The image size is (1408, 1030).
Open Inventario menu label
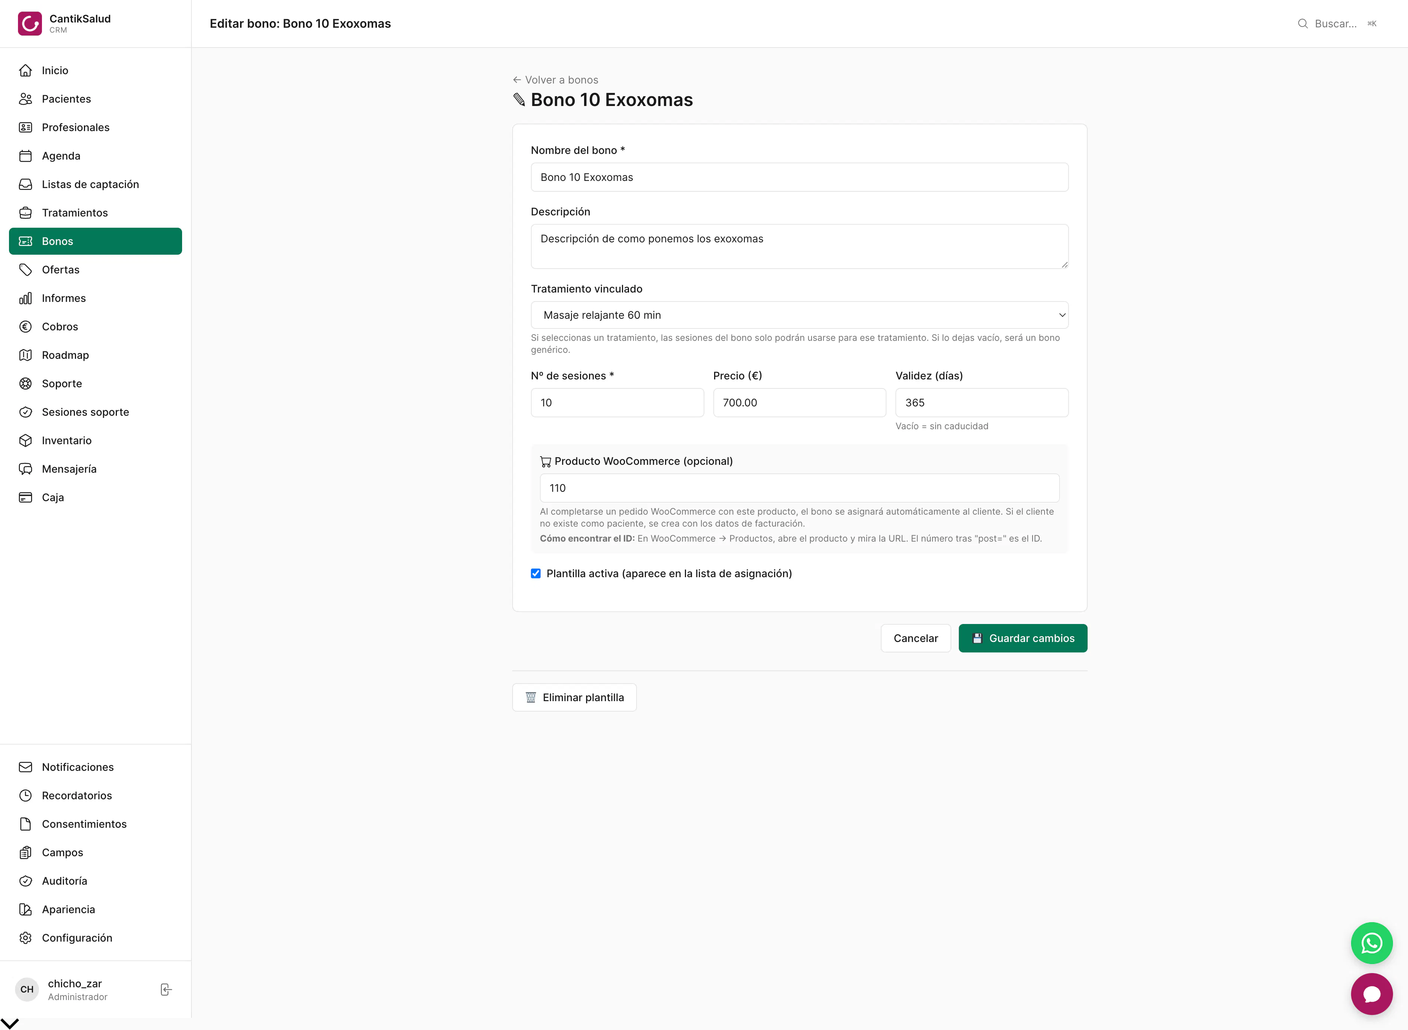pos(67,441)
